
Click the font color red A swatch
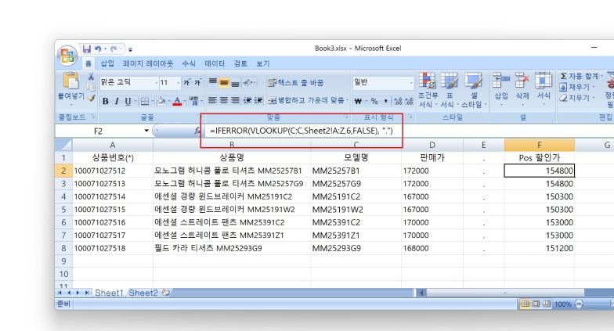pyautogui.click(x=177, y=101)
